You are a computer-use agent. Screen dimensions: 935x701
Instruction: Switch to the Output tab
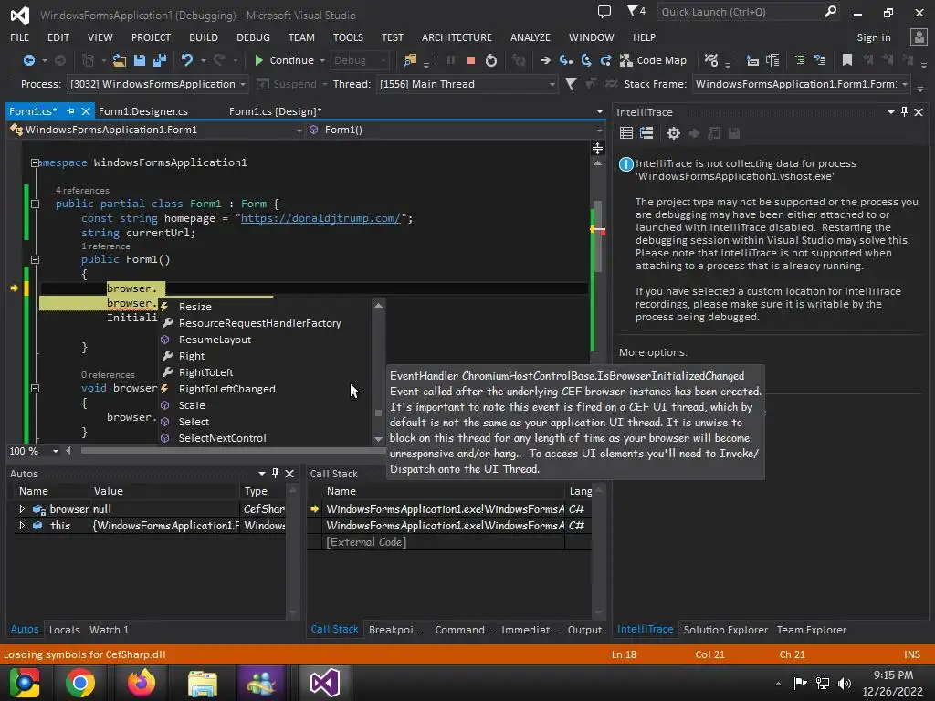click(x=584, y=630)
